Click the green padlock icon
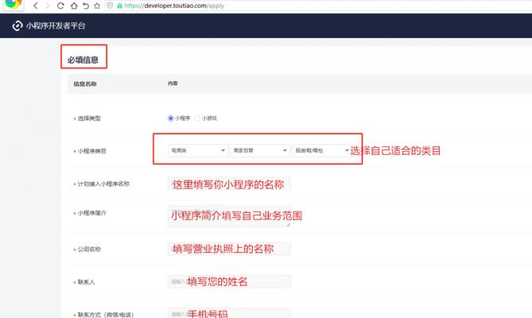The width and height of the screenshot is (532, 318). (119, 6)
